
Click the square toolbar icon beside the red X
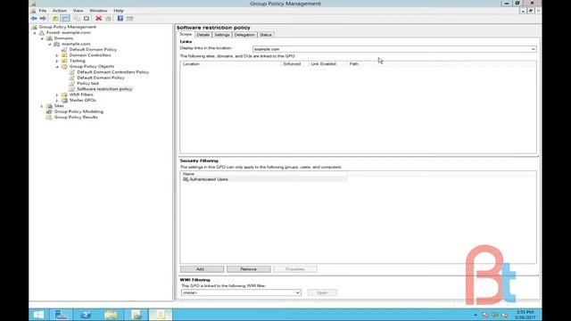pos(87,18)
